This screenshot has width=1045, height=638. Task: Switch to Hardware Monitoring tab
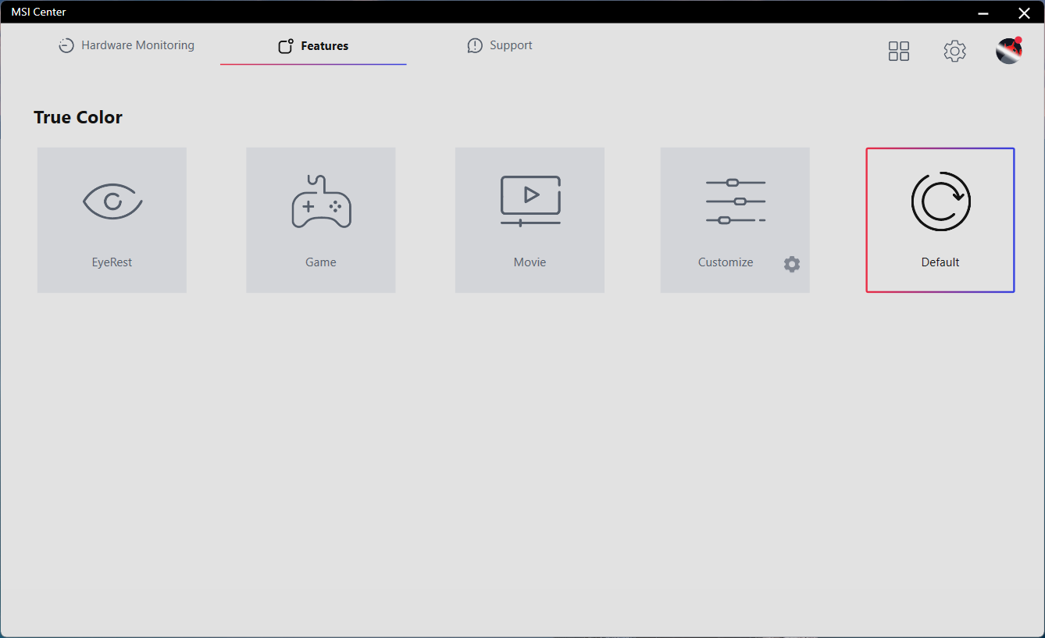(127, 45)
